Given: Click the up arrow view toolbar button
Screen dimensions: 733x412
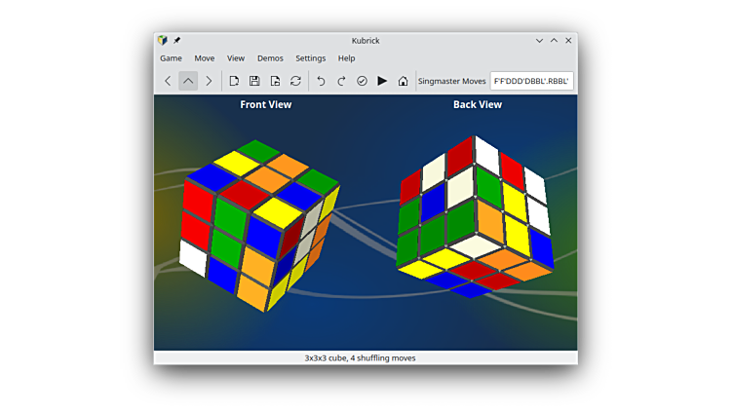Looking at the screenshot, I should 188,81.
